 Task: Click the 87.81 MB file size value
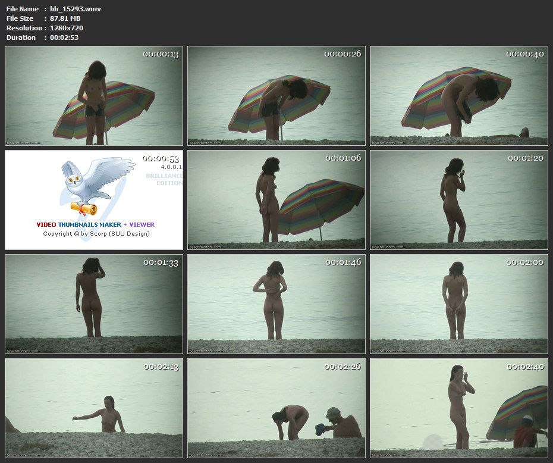click(x=65, y=18)
